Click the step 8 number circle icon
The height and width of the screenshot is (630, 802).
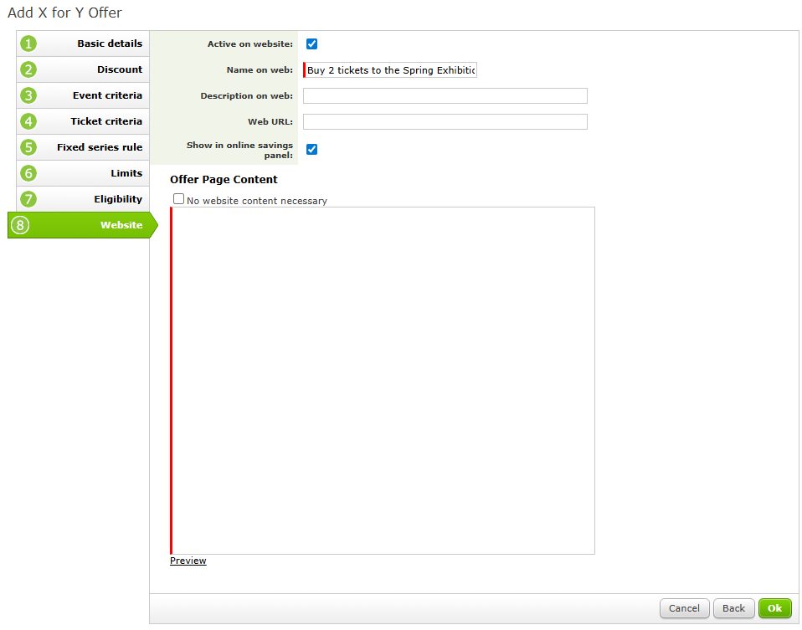pyautogui.click(x=20, y=225)
